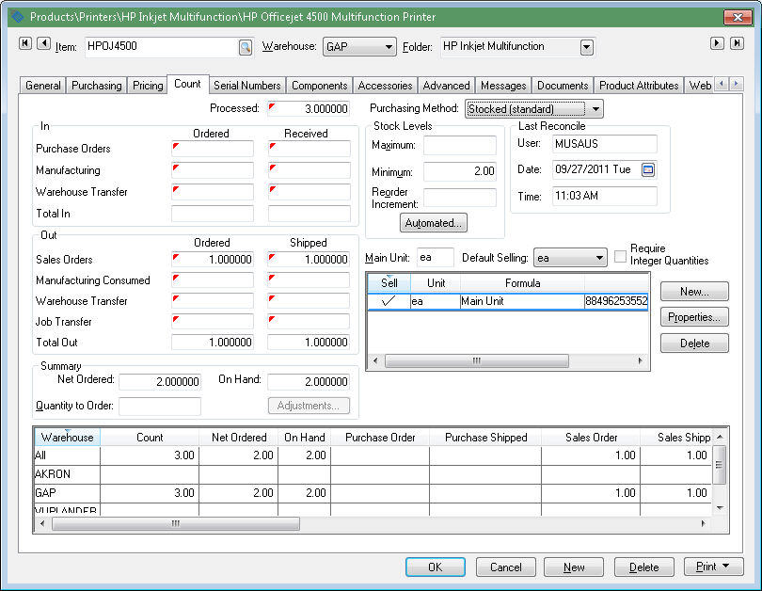Screen dimensions: 762x591
Task: Go to the first item record
Action: click(25, 43)
